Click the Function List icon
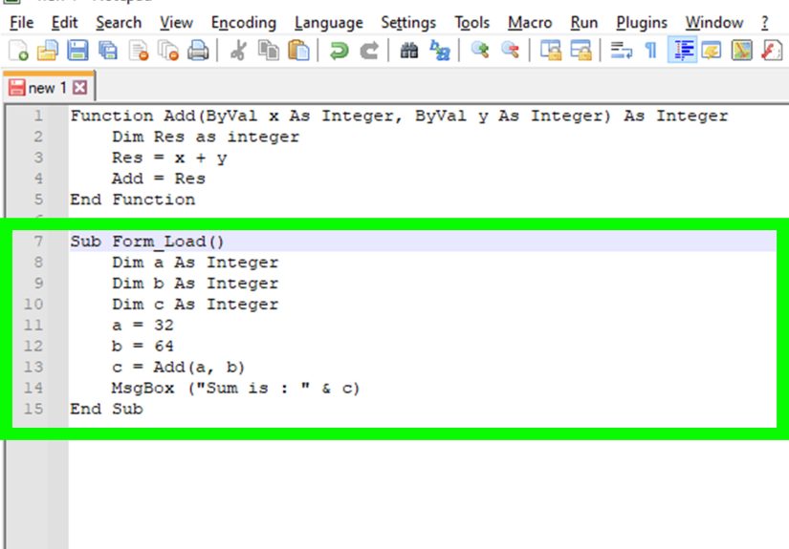Screen dimensions: 789x549 tap(772, 51)
